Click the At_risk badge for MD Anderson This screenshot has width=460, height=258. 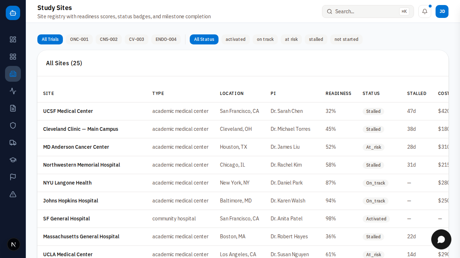click(373, 147)
